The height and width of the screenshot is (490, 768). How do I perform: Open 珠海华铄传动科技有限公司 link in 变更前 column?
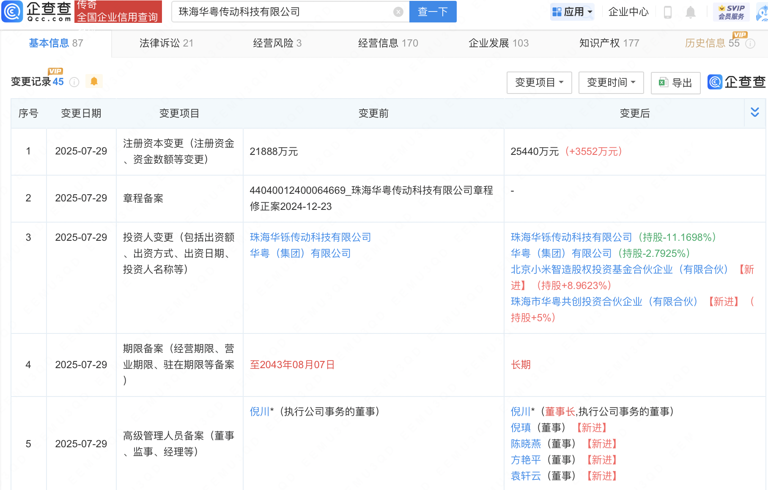pos(310,237)
